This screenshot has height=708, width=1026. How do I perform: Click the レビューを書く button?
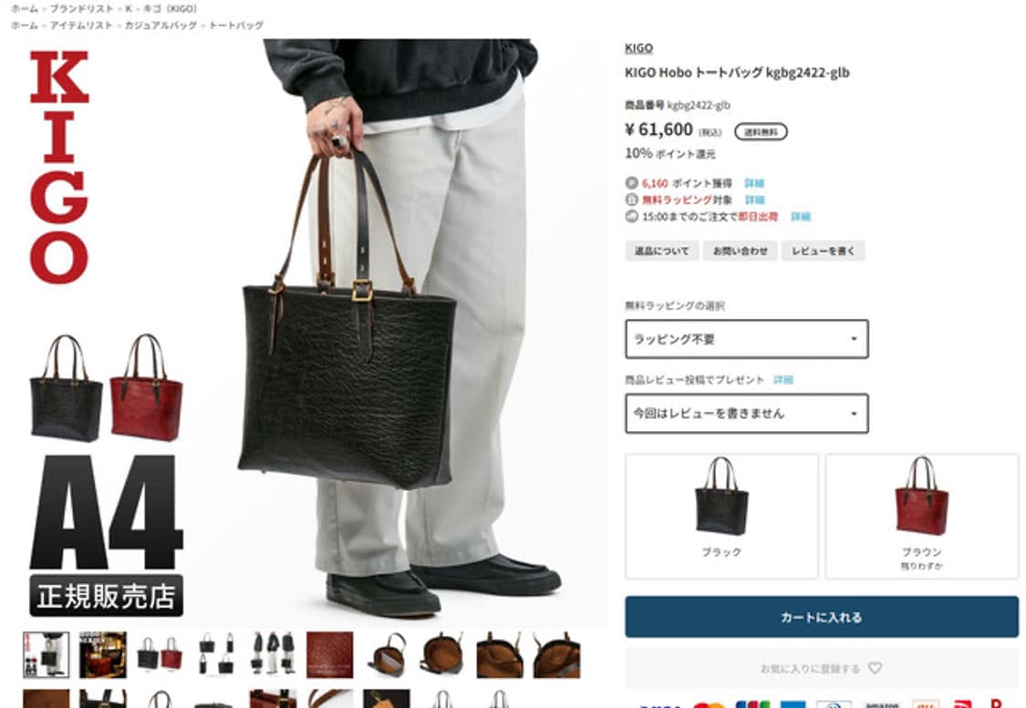click(x=824, y=251)
